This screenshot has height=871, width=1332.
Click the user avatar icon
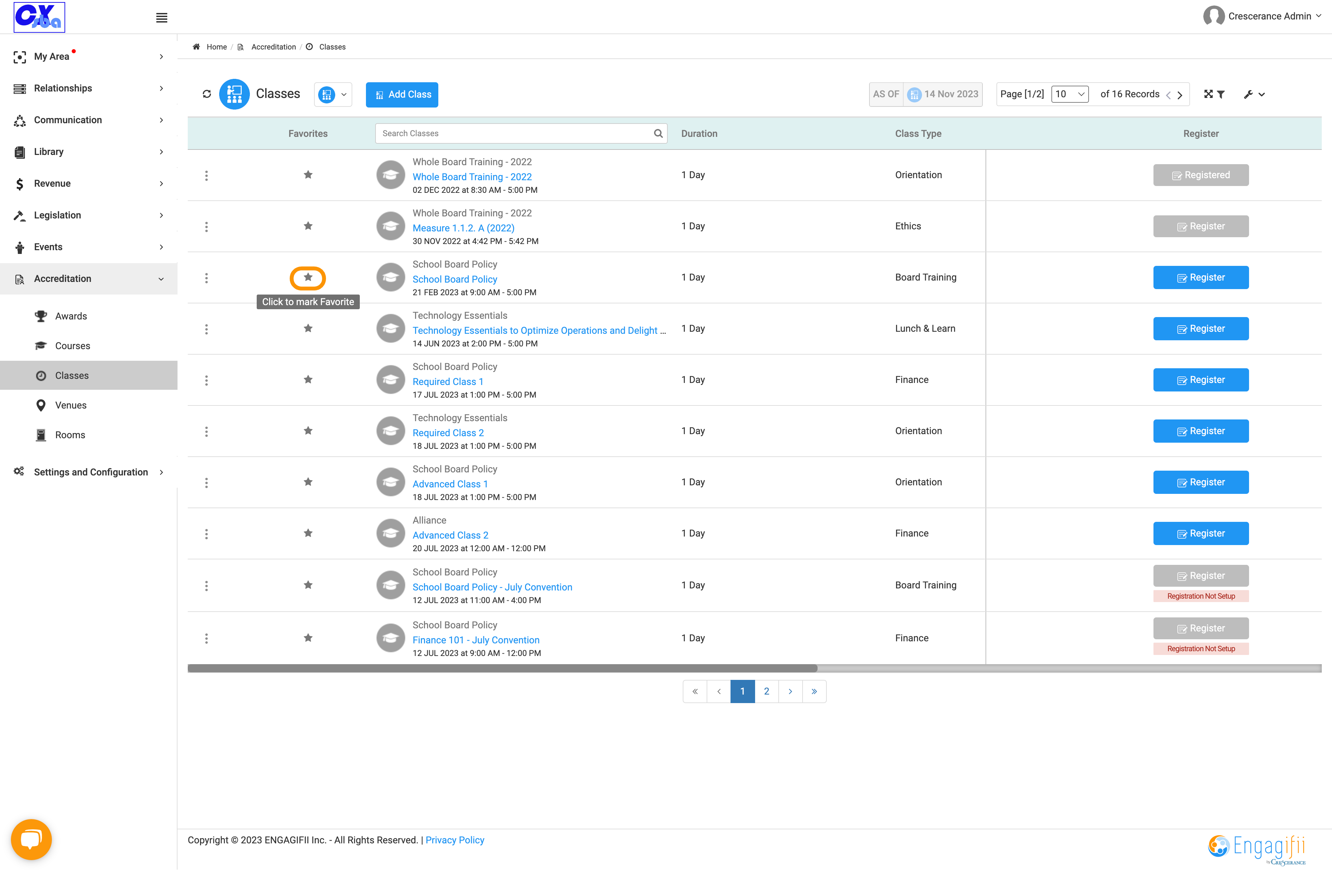click(x=1213, y=16)
